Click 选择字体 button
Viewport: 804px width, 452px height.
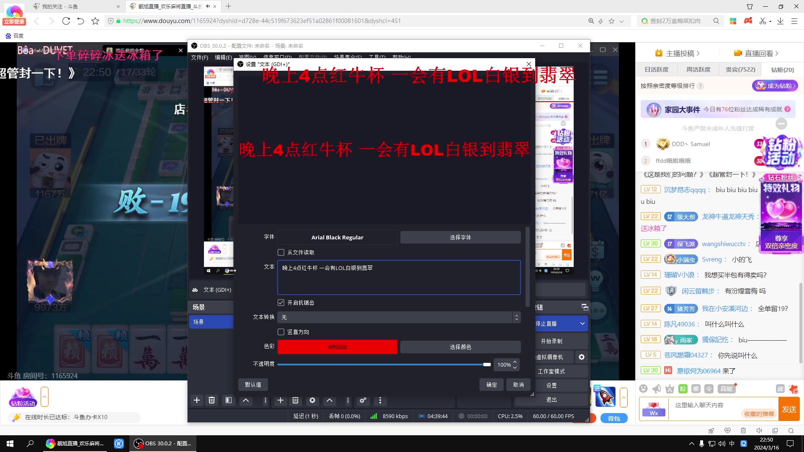point(460,237)
